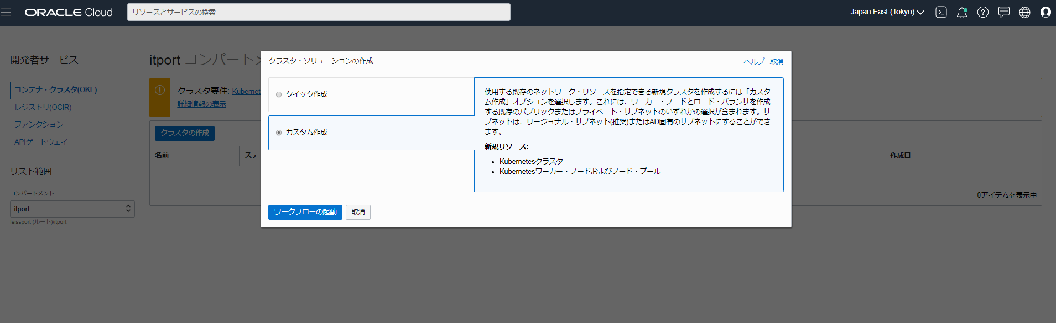Click the Kubernetesクラスタ list item
The width and height of the screenshot is (1056, 323).
(x=531, y=161)
